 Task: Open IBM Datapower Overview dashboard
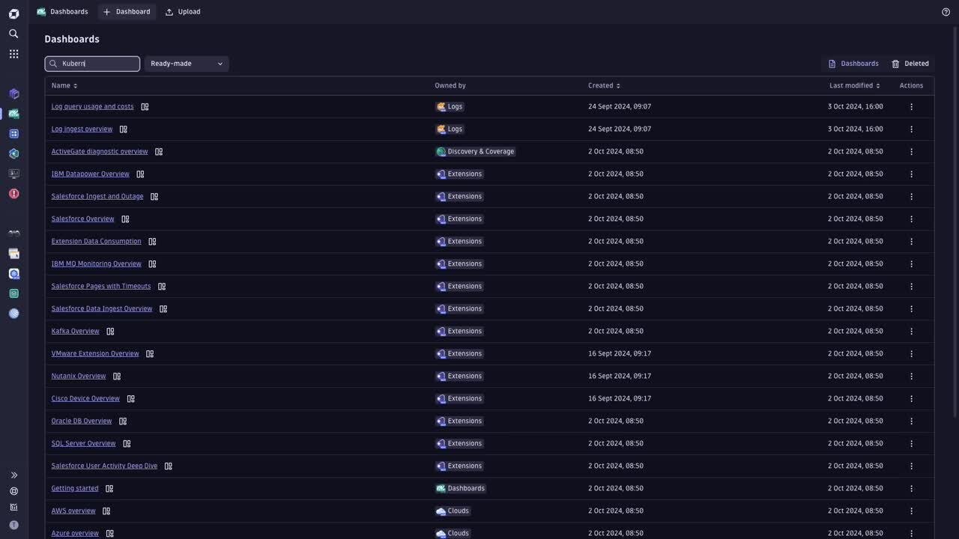click(x=90, y=174)
